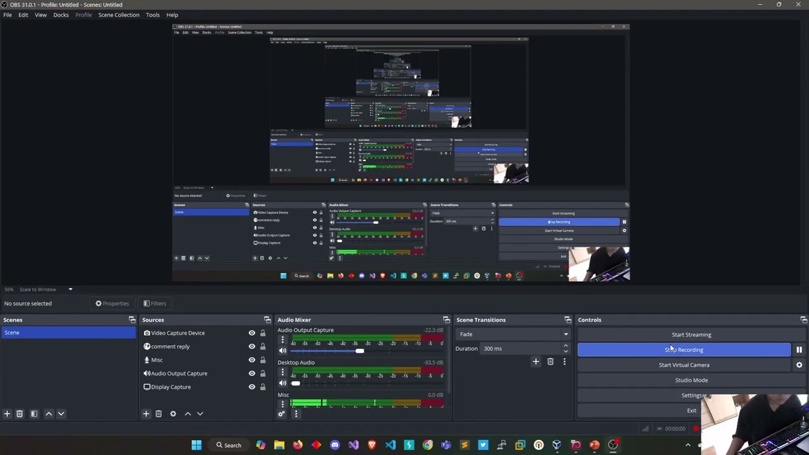This screenshot has height=455, width=809.
Task: Configure virtual camera gear icon
Action: (799, 365)
